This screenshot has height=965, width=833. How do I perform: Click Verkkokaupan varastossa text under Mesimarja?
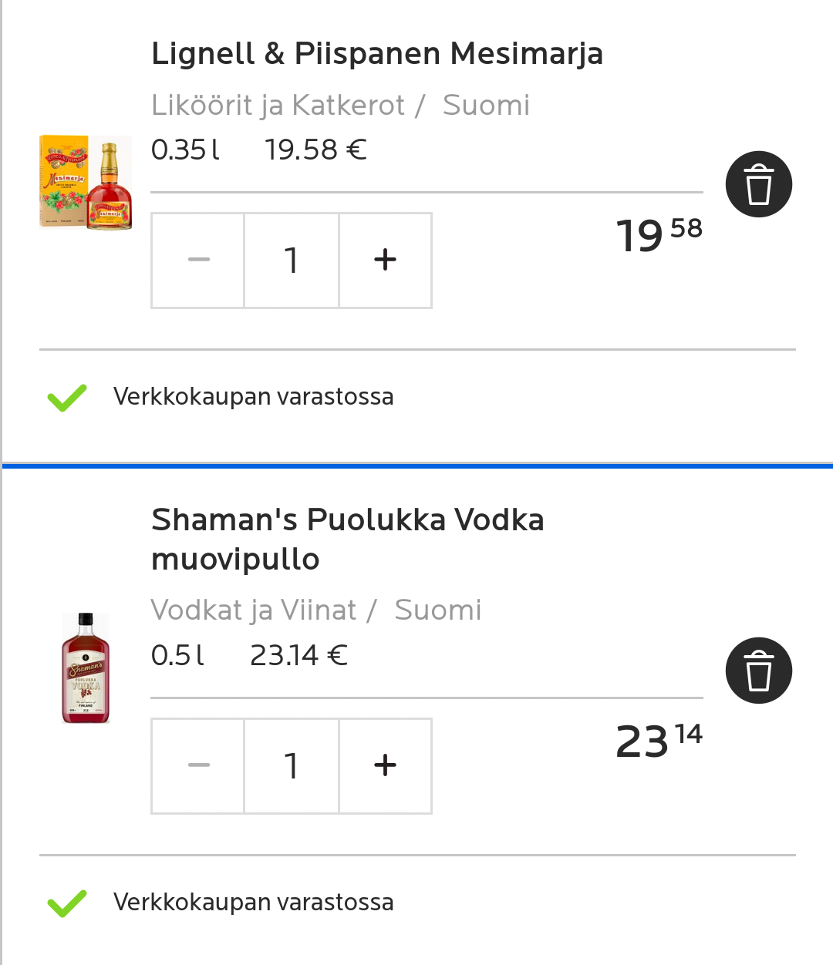(253, 397)
